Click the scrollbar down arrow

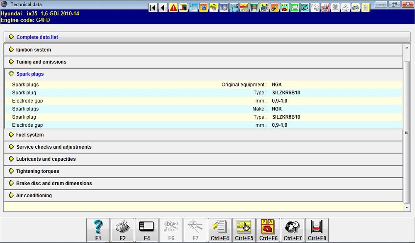tap(407, 208)
